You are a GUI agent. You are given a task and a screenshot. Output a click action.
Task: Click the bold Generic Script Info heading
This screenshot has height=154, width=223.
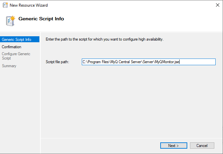[x=41, y=19]
